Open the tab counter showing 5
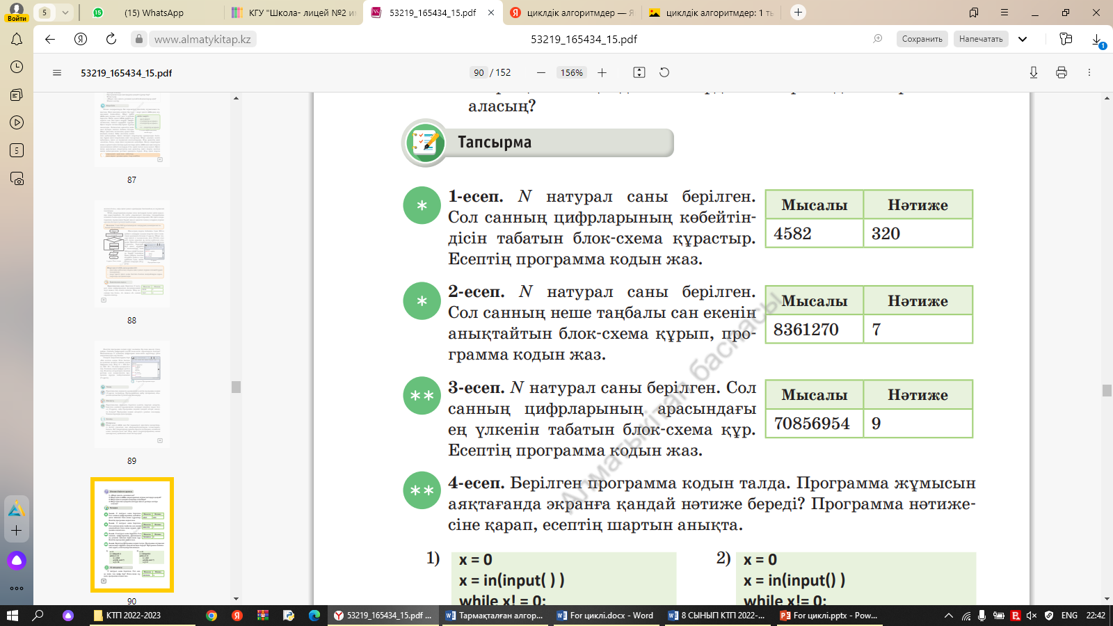The image size is (1113, 626). [x=45, y=13]
